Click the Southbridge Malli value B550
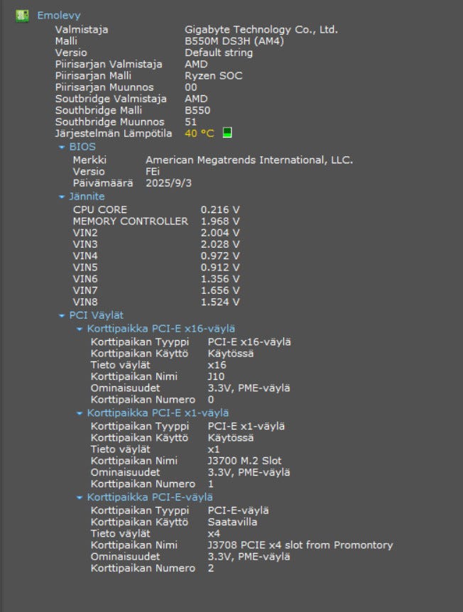 pos(197,111)
